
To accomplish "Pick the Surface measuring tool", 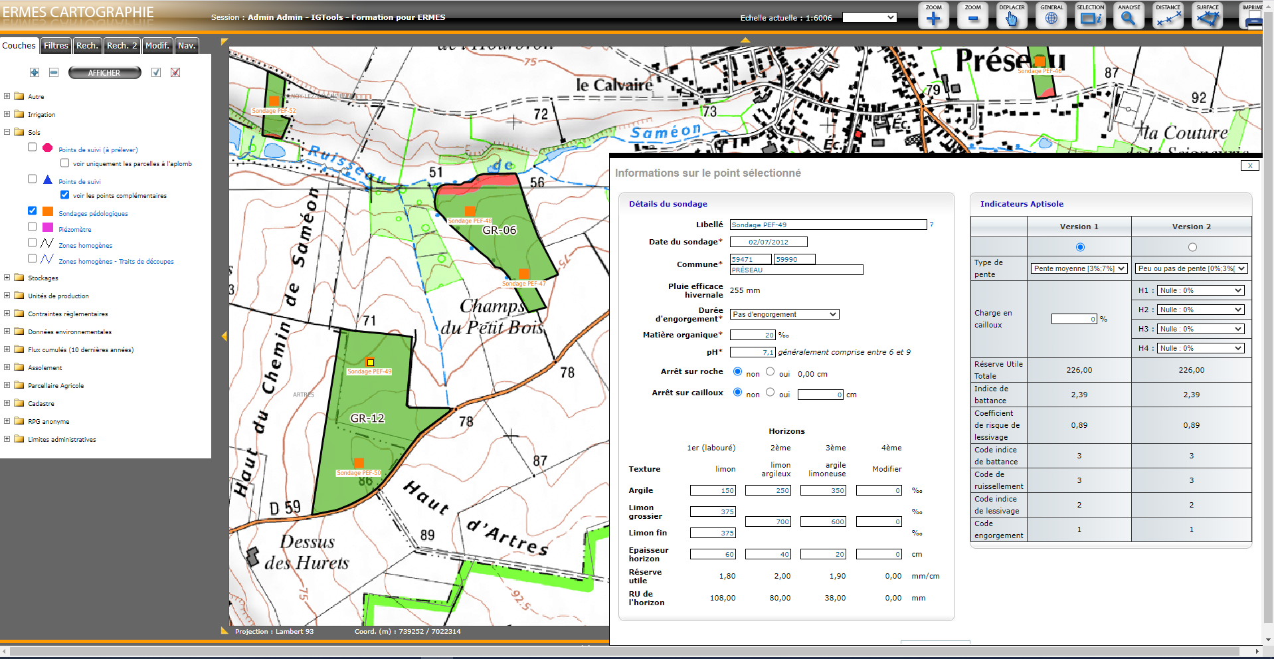I will tap(1207, 16).
